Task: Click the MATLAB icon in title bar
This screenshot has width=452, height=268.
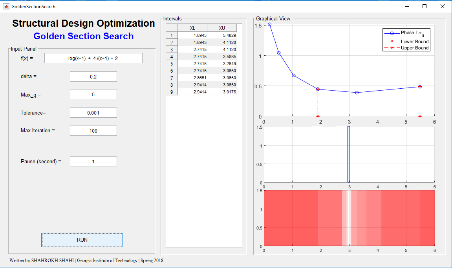Action: [6, 6]
